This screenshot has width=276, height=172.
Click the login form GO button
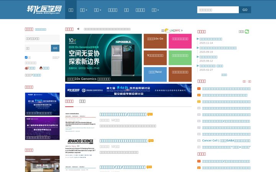[x=55, y=48]
